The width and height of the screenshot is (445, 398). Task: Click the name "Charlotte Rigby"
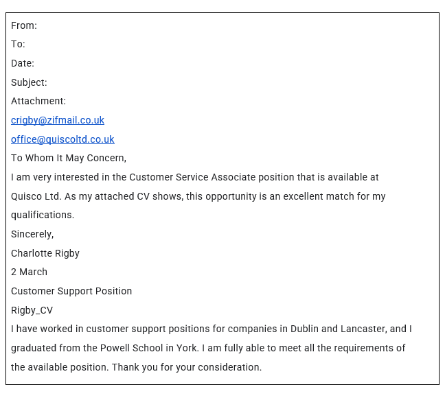[45, 253]
